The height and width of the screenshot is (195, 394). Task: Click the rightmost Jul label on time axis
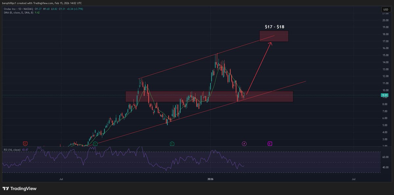click(354, 179)
